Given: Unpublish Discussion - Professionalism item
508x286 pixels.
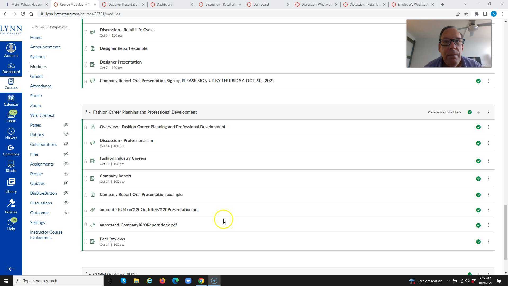Looking at the screenshot, I should 478,143.
